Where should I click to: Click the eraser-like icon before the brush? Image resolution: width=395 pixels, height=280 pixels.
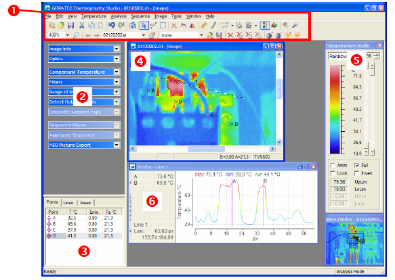click(x=204, y=26)
